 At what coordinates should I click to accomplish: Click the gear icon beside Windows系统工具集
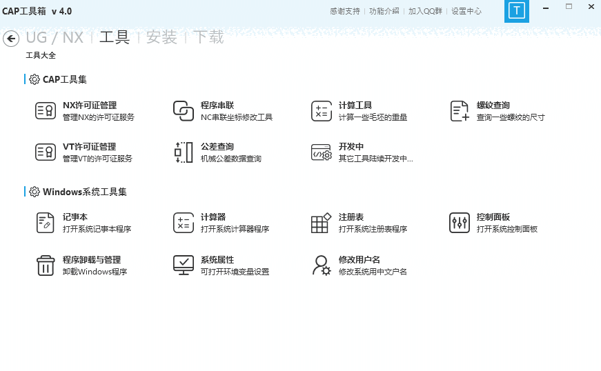(35, 192)
